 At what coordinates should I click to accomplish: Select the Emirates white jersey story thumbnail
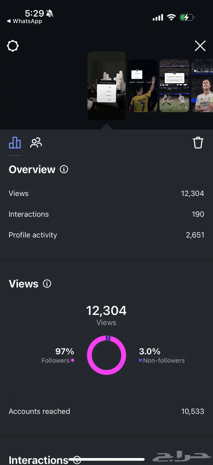(x=202, y=86)
